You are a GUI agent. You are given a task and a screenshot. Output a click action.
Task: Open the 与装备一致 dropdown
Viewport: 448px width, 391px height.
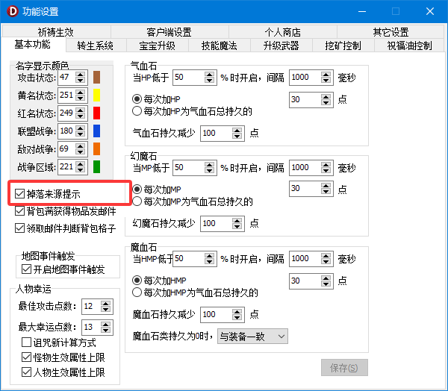[x=252, y=337]
